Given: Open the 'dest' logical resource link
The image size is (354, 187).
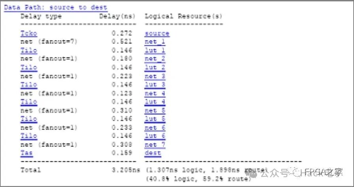Looking at the screenshot, I should point(153,153).
